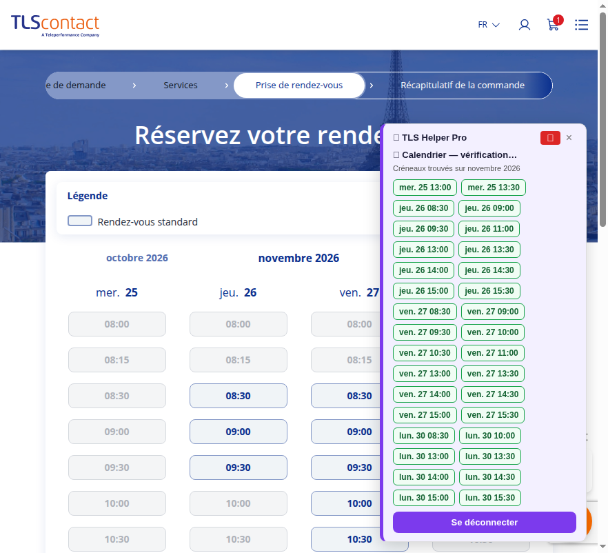Click 'Créneaux trouvés sur novembre 2026' text
This screenshot has width=608, height=553.
(x=456, y=168)
